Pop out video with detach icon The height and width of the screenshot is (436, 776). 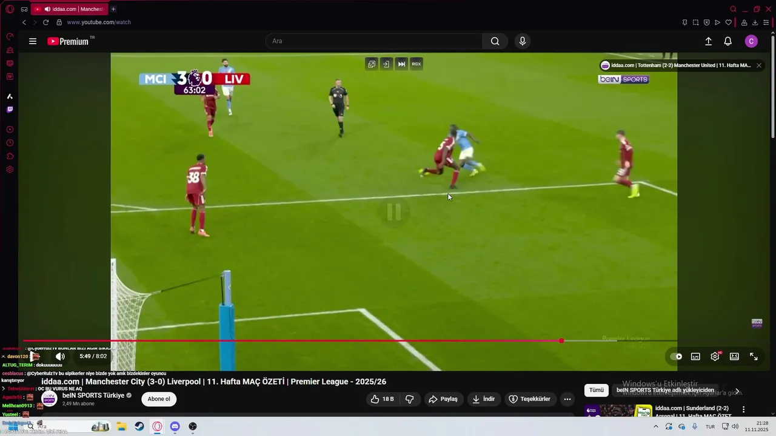tap(372, 64)
